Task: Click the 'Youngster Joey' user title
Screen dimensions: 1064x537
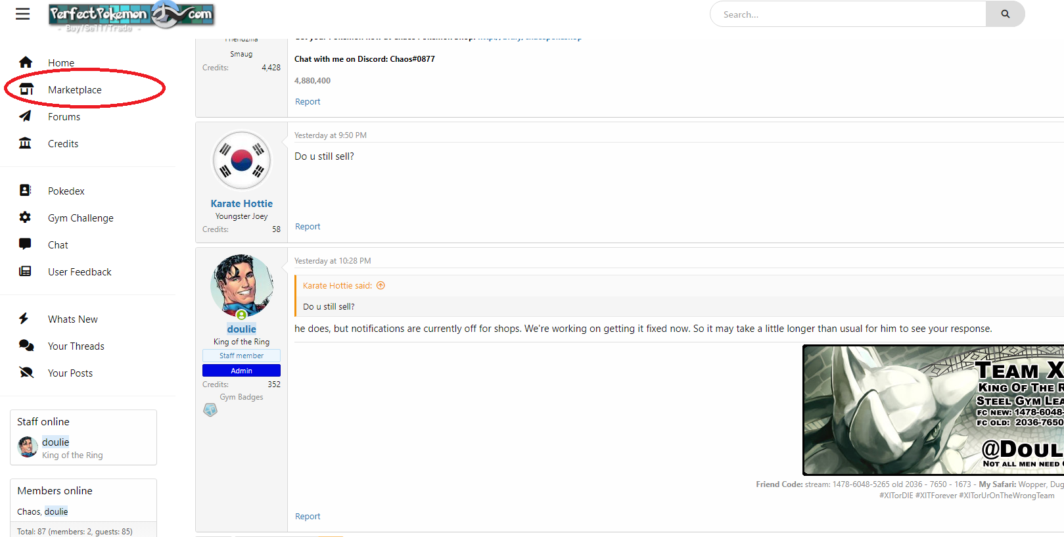Action: tap(241, 216)
